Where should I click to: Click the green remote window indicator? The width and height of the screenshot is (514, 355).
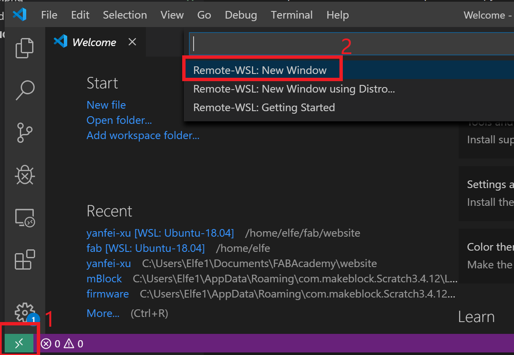click(19, 344)
